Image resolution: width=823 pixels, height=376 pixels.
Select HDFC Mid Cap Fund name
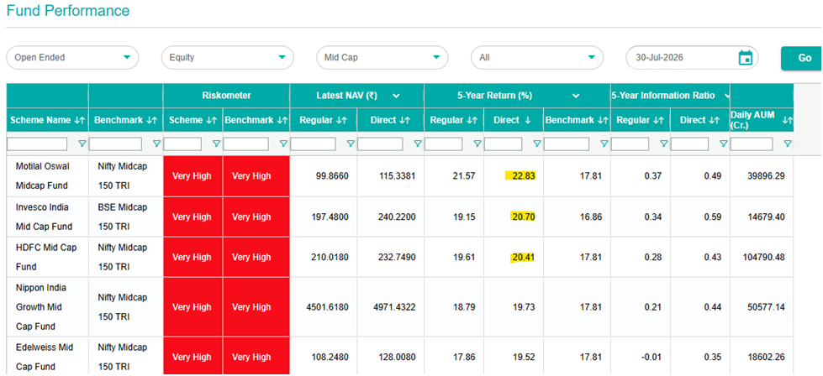coord(45,257)
